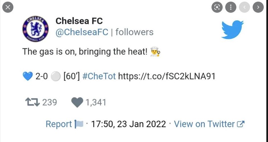The width and height of the screenshot is (268, 142).
Task: Click the white circle emoji
Action: [56, 76]
